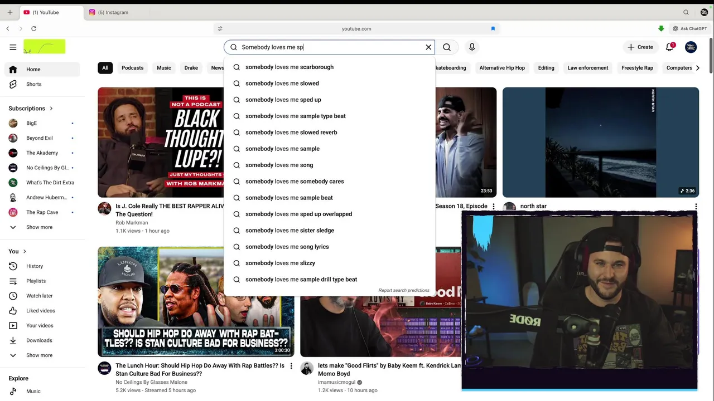Open options menu for Season 18 video

pyautogui.click(x=493, y=207)
